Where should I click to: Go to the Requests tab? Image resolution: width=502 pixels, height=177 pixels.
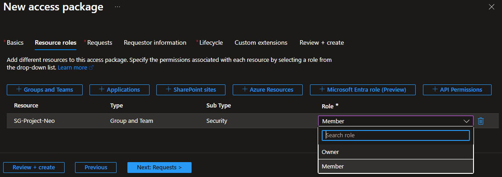click(x=99, y=42)
